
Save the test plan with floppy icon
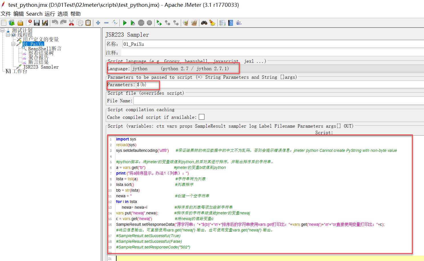37,23
